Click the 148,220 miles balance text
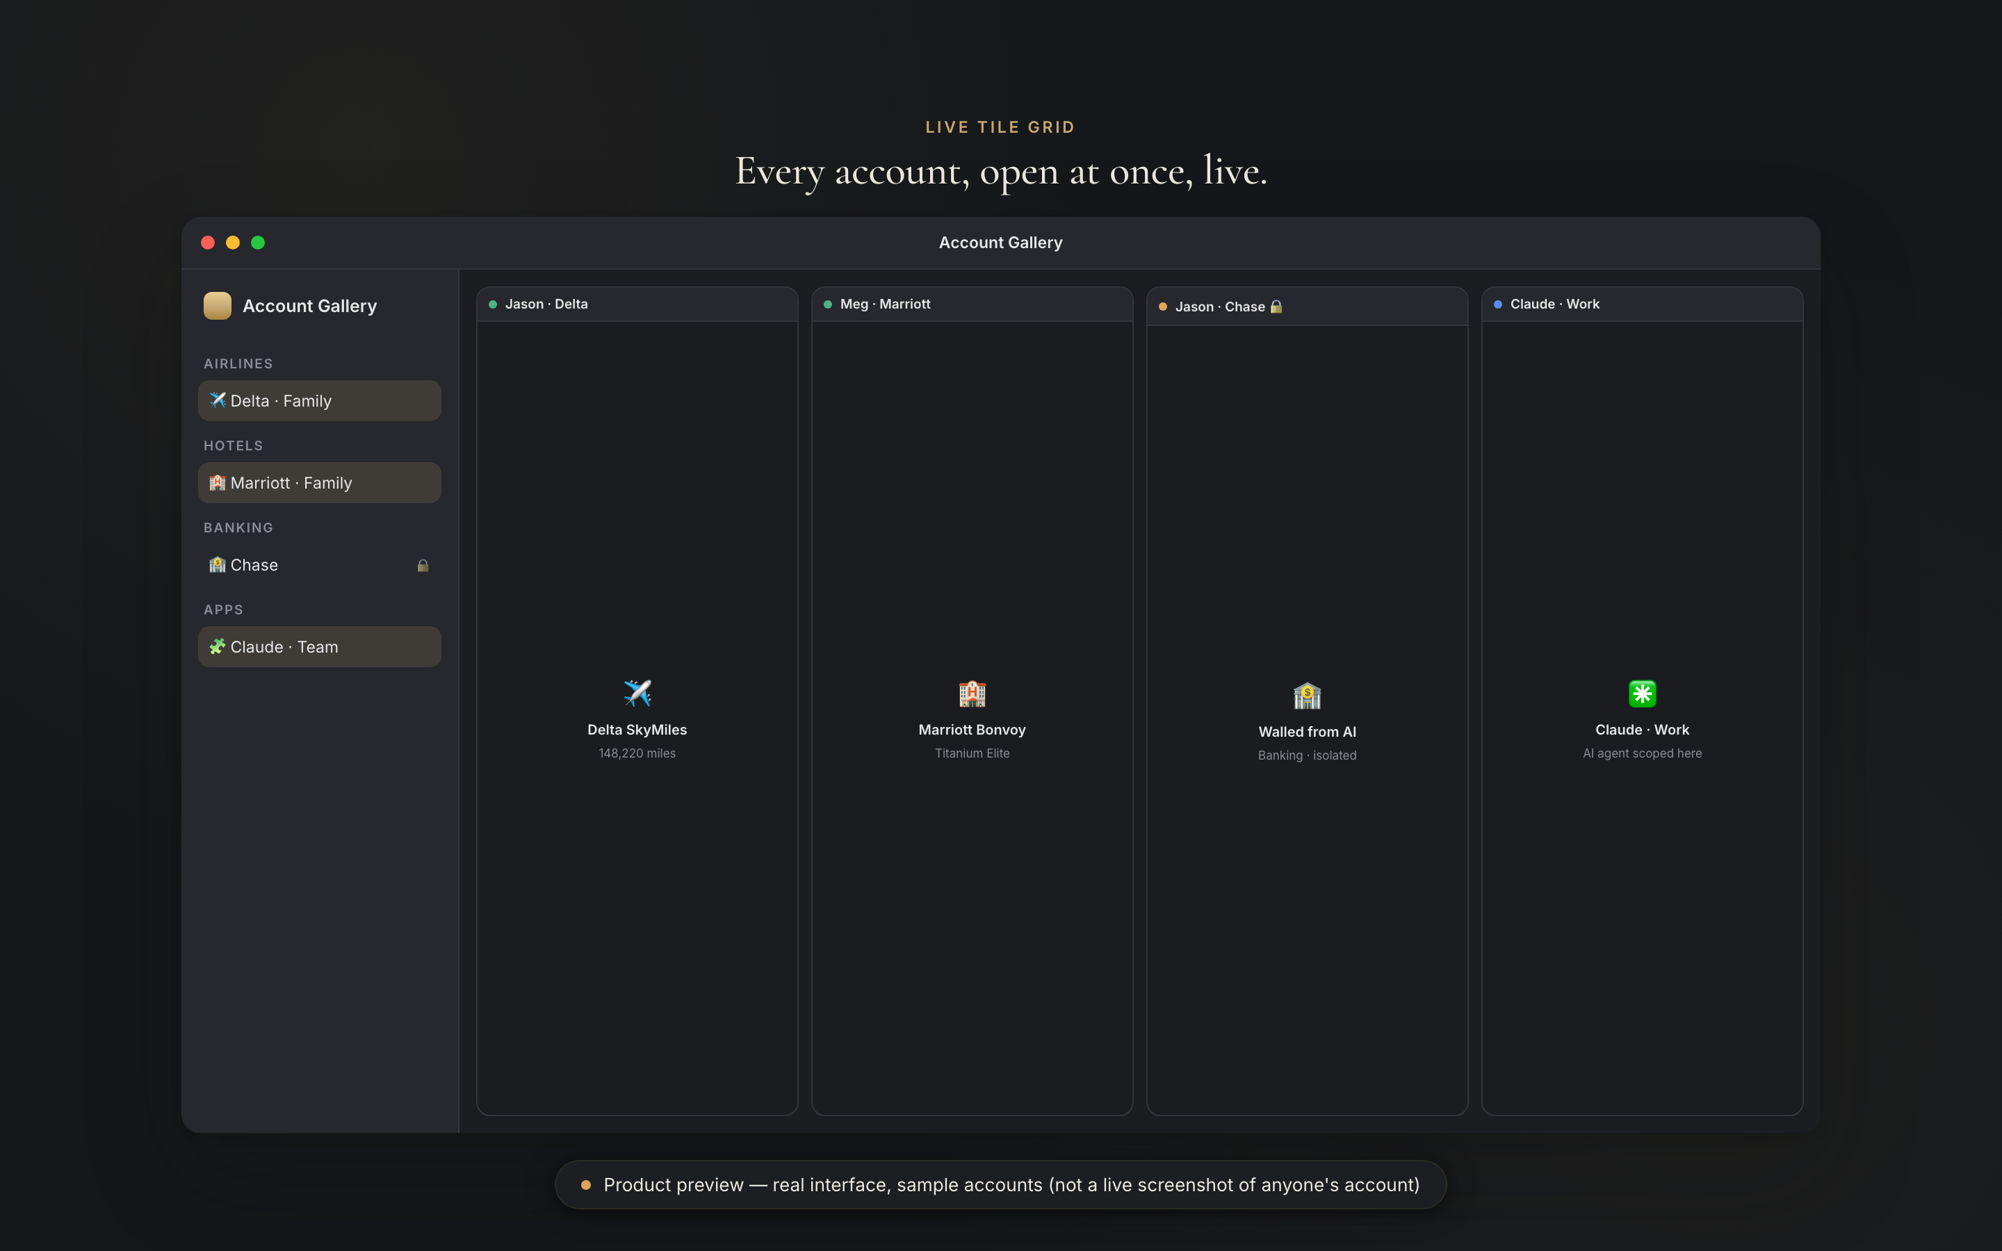Screen dimensions: 2002x1251 coord(637,753)
